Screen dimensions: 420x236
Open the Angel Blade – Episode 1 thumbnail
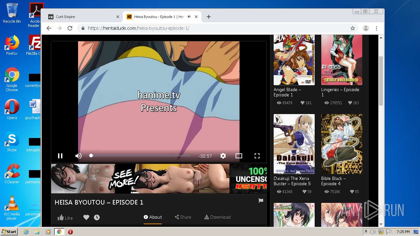(294, 60)
